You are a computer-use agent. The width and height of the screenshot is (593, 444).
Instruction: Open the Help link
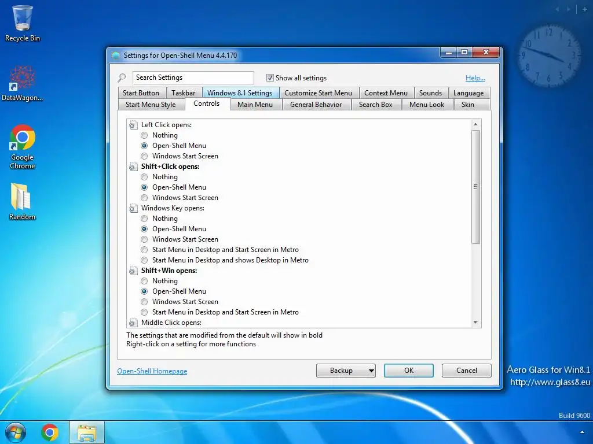[475, 78]
